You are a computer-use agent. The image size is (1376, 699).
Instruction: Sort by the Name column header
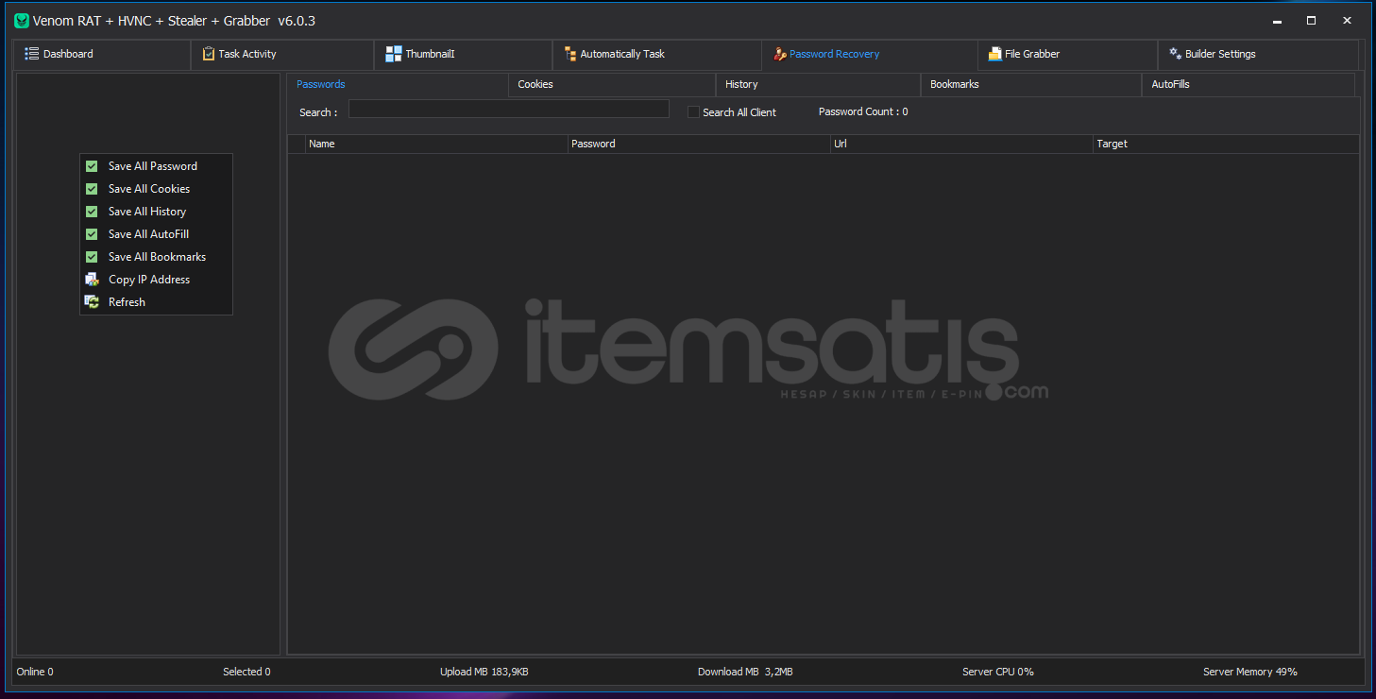(436, 145)
